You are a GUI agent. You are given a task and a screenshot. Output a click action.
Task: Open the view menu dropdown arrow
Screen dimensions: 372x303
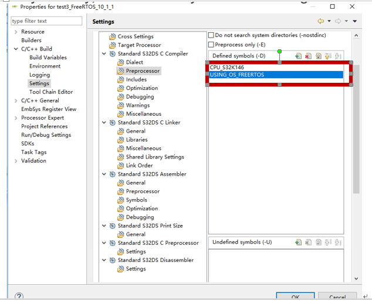[x=354, y=21]
